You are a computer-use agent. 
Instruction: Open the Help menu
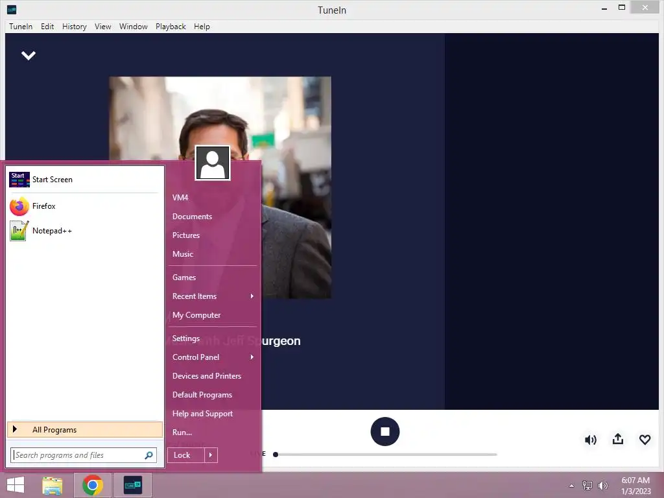(x=202, y=26)
